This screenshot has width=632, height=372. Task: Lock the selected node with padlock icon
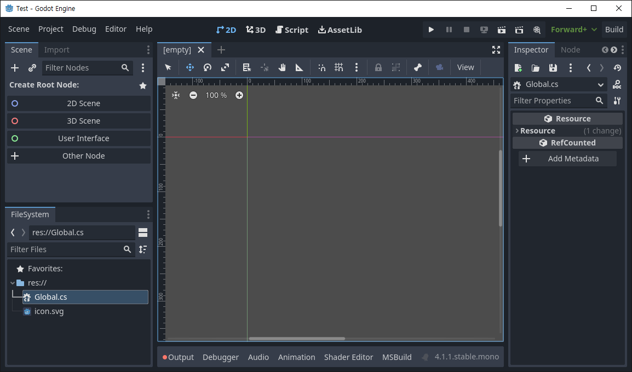pyautogui.click(x=378, y=67)
